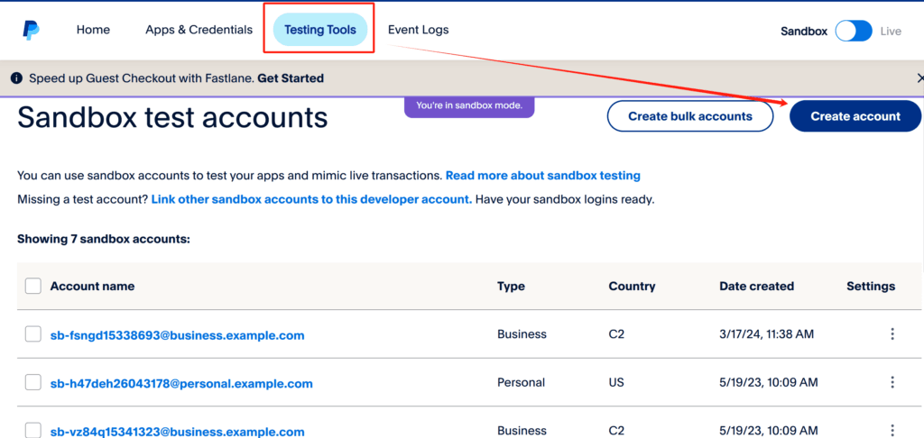Click Get Started in Fastlane banner
The image size is (924, 438).
pyautogui.click(x=291, y=78)
